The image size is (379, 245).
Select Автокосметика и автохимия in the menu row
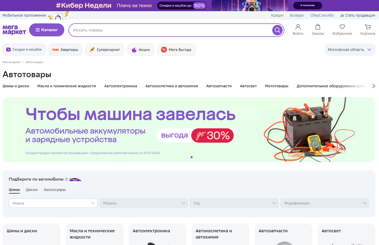point(172,86)
